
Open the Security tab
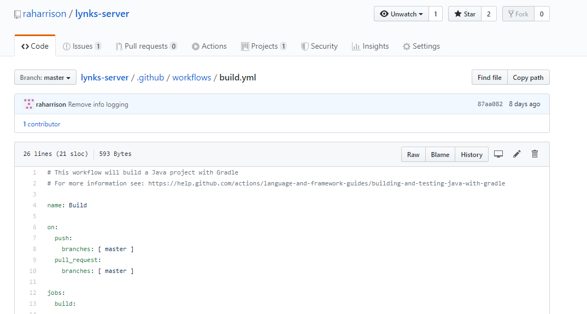click(x=319, y=46)
